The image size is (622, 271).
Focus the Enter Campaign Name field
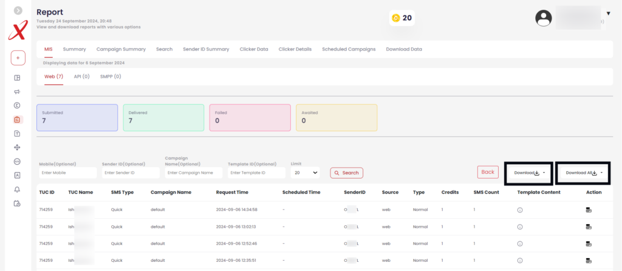point(194,173)
